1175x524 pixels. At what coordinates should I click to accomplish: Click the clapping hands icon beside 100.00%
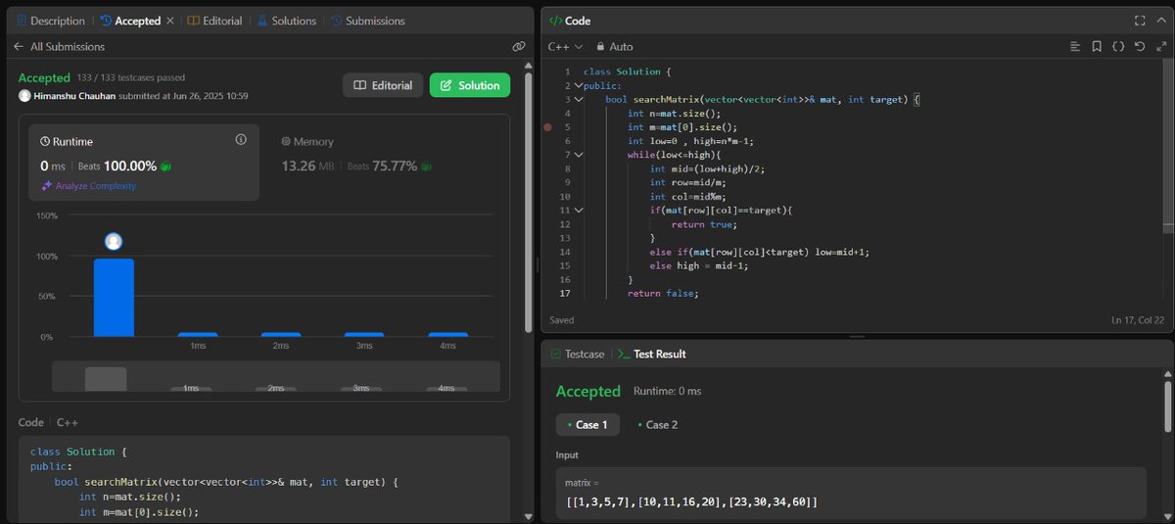click(166, 167)
